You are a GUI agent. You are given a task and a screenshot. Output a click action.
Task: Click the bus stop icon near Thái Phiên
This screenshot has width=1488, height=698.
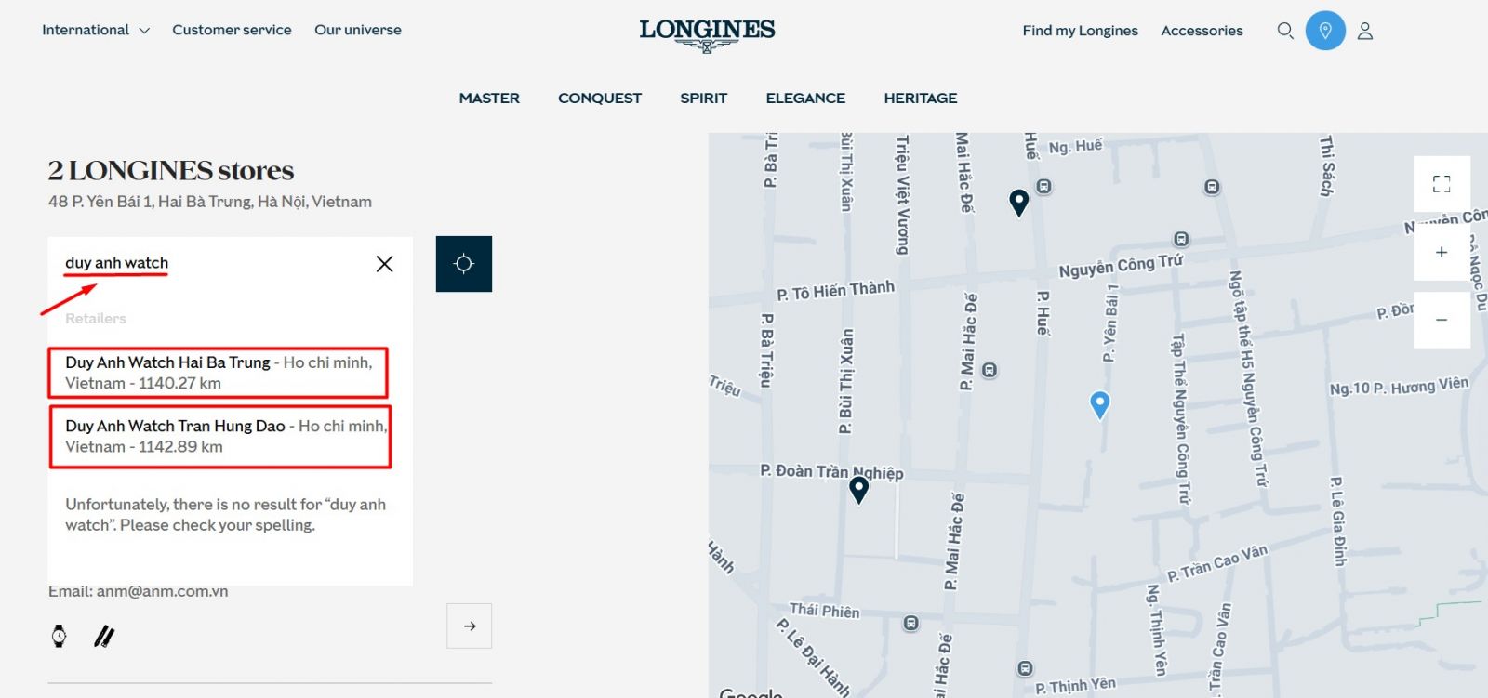pos(911,623)
